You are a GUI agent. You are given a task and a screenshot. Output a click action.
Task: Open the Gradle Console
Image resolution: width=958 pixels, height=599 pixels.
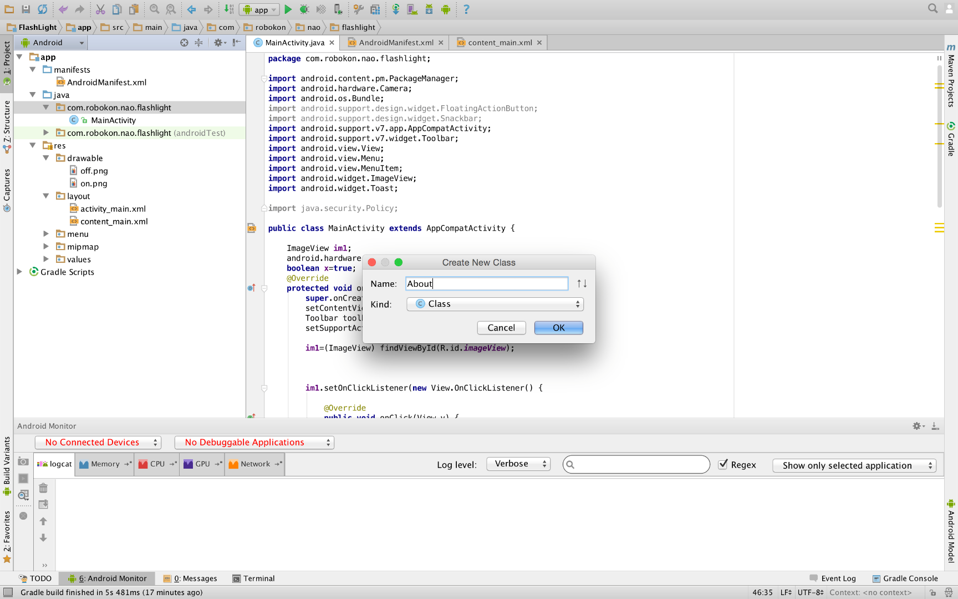pyautogui.click(x=905, y=578)
